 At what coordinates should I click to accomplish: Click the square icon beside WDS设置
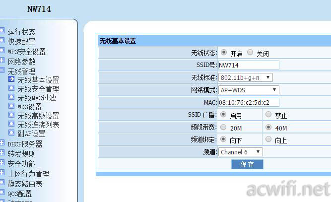[x=11, y=106]
